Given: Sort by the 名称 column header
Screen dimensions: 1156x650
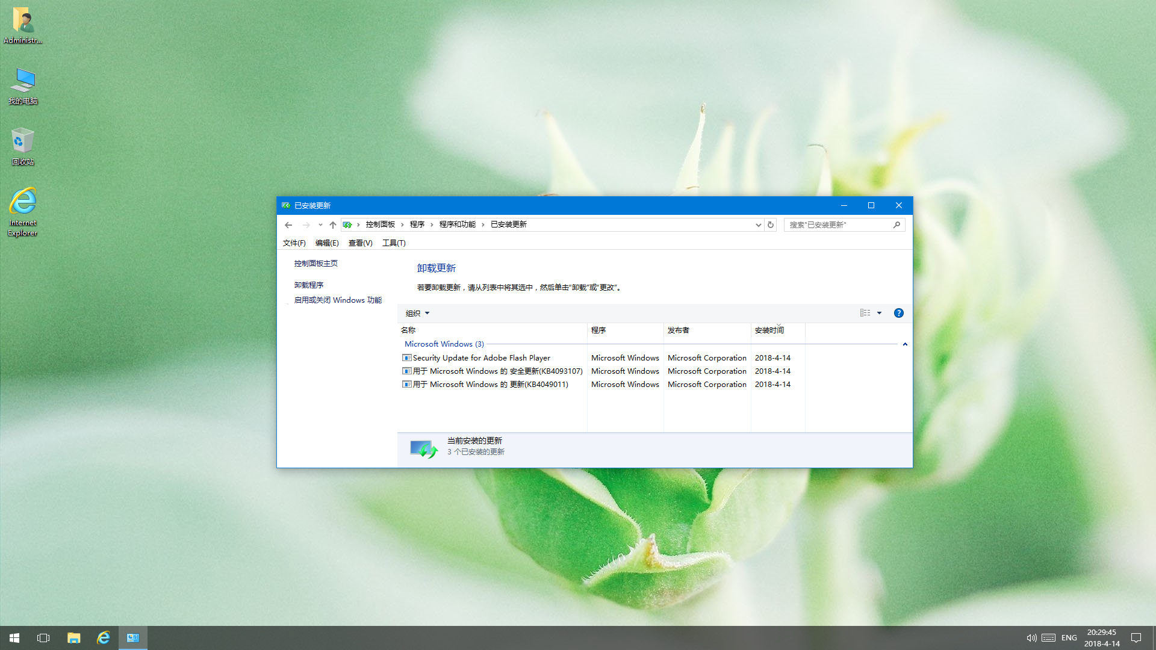Looking at the screenshot, I should point(493,330).
